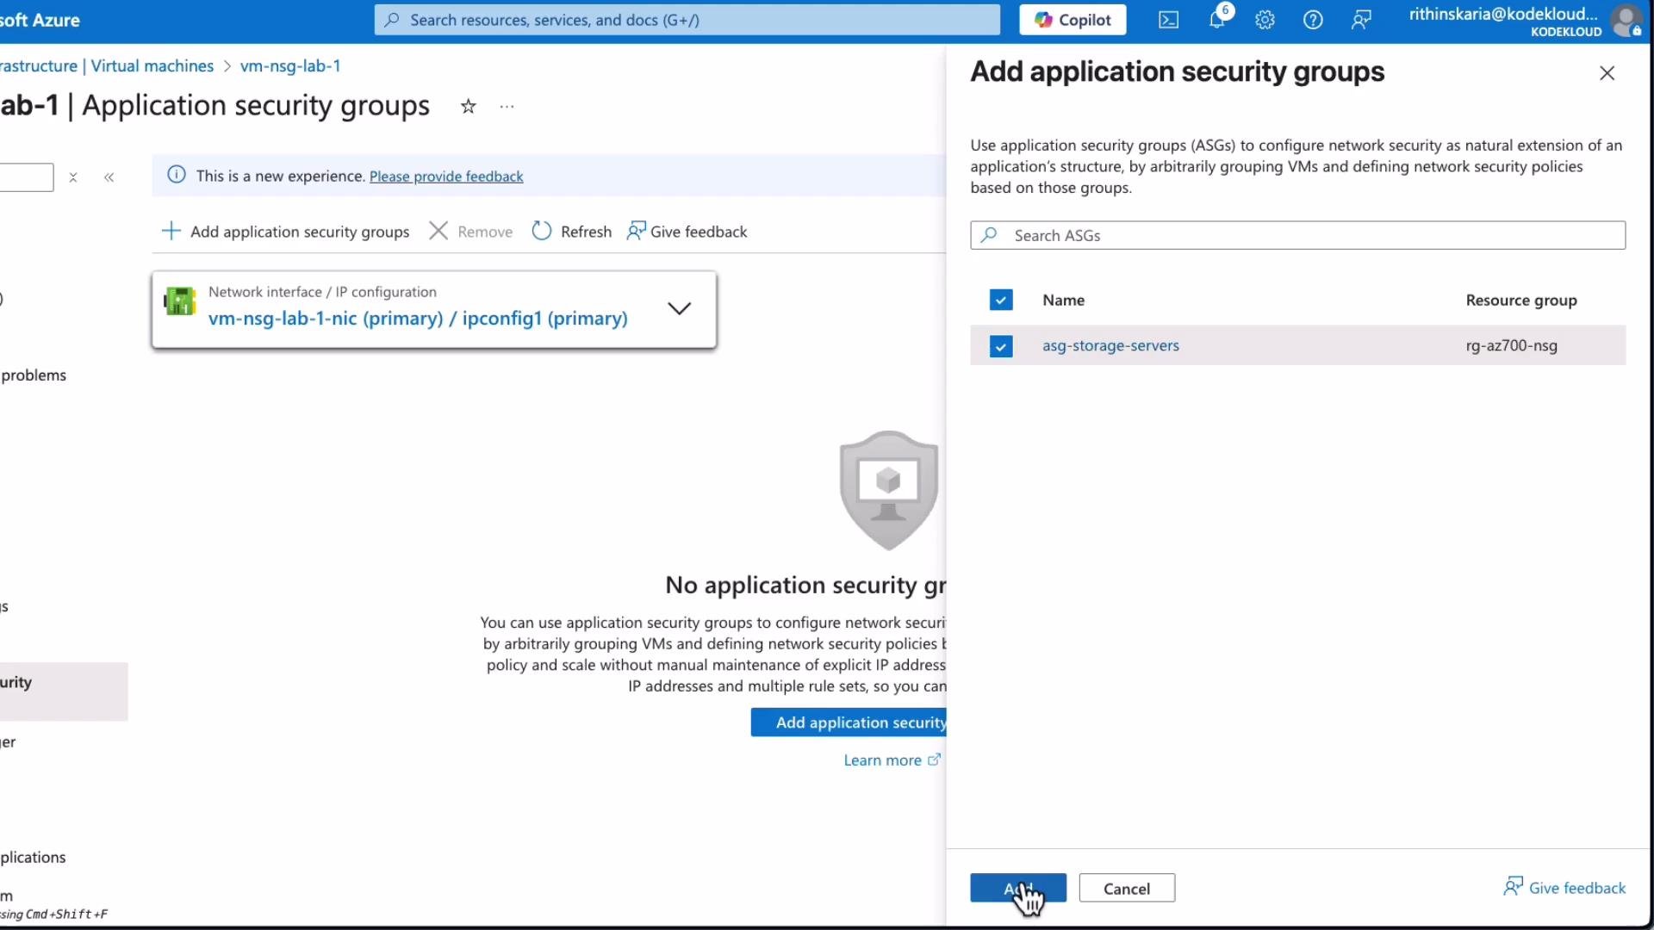Open the account avatar menu
The image size is (1654, 930).
point(1626,21)
